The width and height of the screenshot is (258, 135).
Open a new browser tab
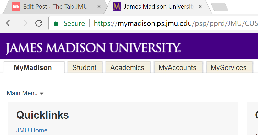pos(219,7)
